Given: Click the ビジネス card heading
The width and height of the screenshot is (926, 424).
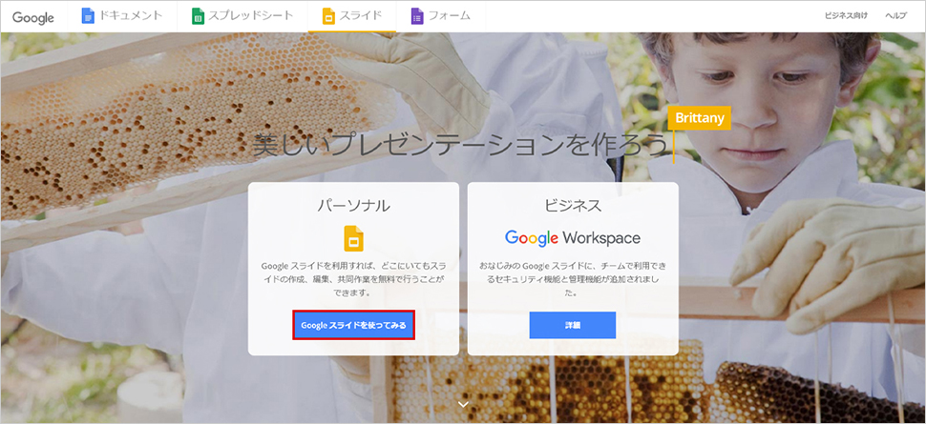Looking at the screenshot, I should (x=572, y=205).
